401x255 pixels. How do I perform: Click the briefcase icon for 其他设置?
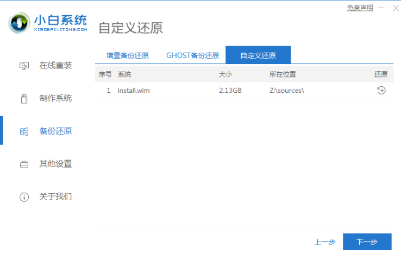[x=24, y=164]
